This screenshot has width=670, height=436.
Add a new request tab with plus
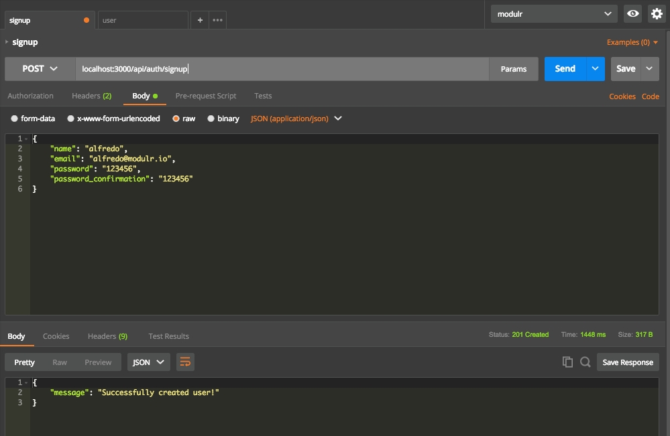(x=200, y=20)
